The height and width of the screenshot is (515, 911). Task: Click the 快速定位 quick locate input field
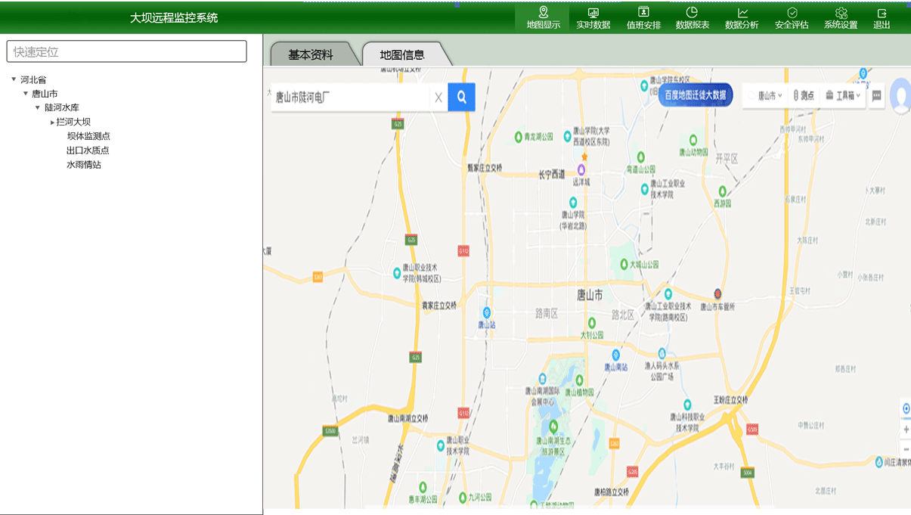(126, 51)
